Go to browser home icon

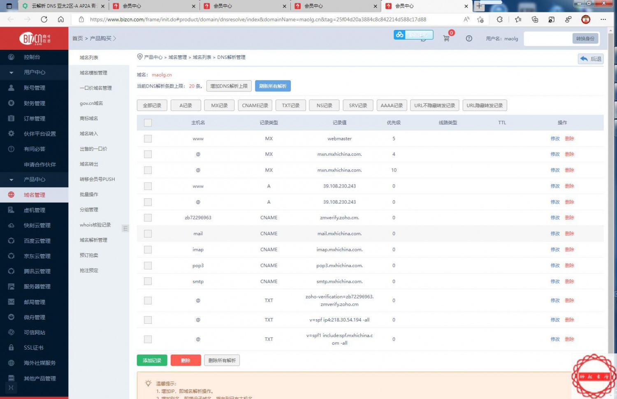[x=60, y=19]
